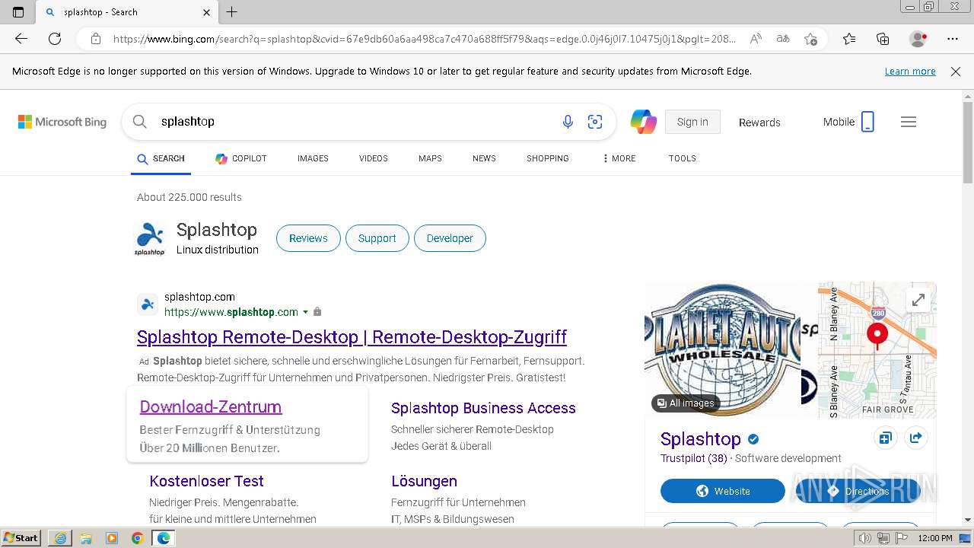Visit Splashtop Website button
Screen dimensions: 974x548
[x=723, y=491]
